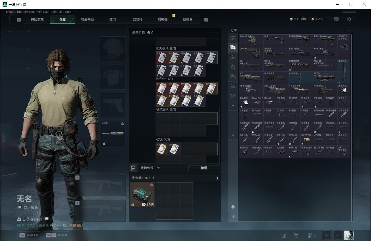Open the squad members icon

tap(311, 235)
